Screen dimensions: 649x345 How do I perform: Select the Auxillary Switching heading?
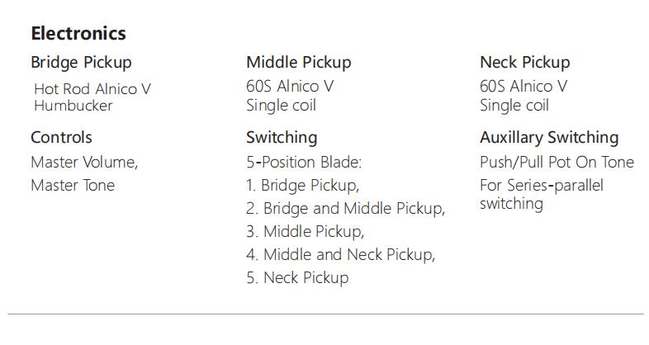pyautogui.click(x=548, y=138)
